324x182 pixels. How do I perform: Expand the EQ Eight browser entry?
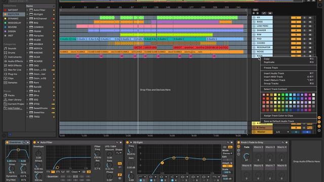click(27, 14)
